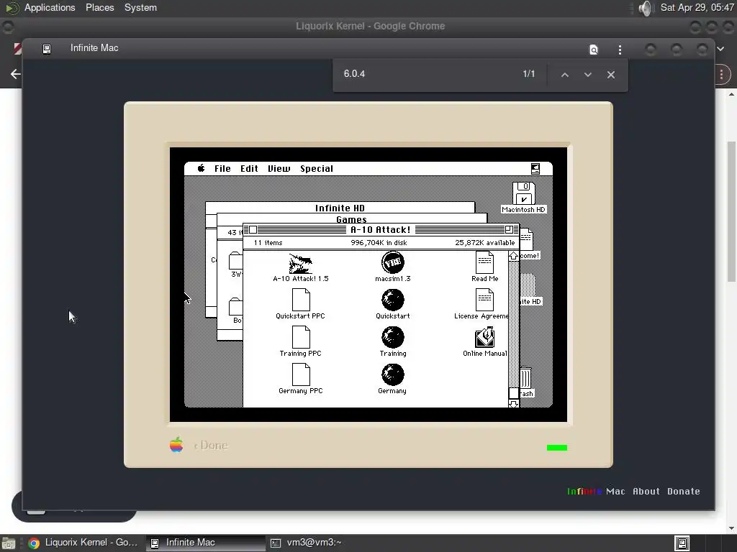
Task: Click the Infinite Mac window title icon
Action: tap(47, 48)
